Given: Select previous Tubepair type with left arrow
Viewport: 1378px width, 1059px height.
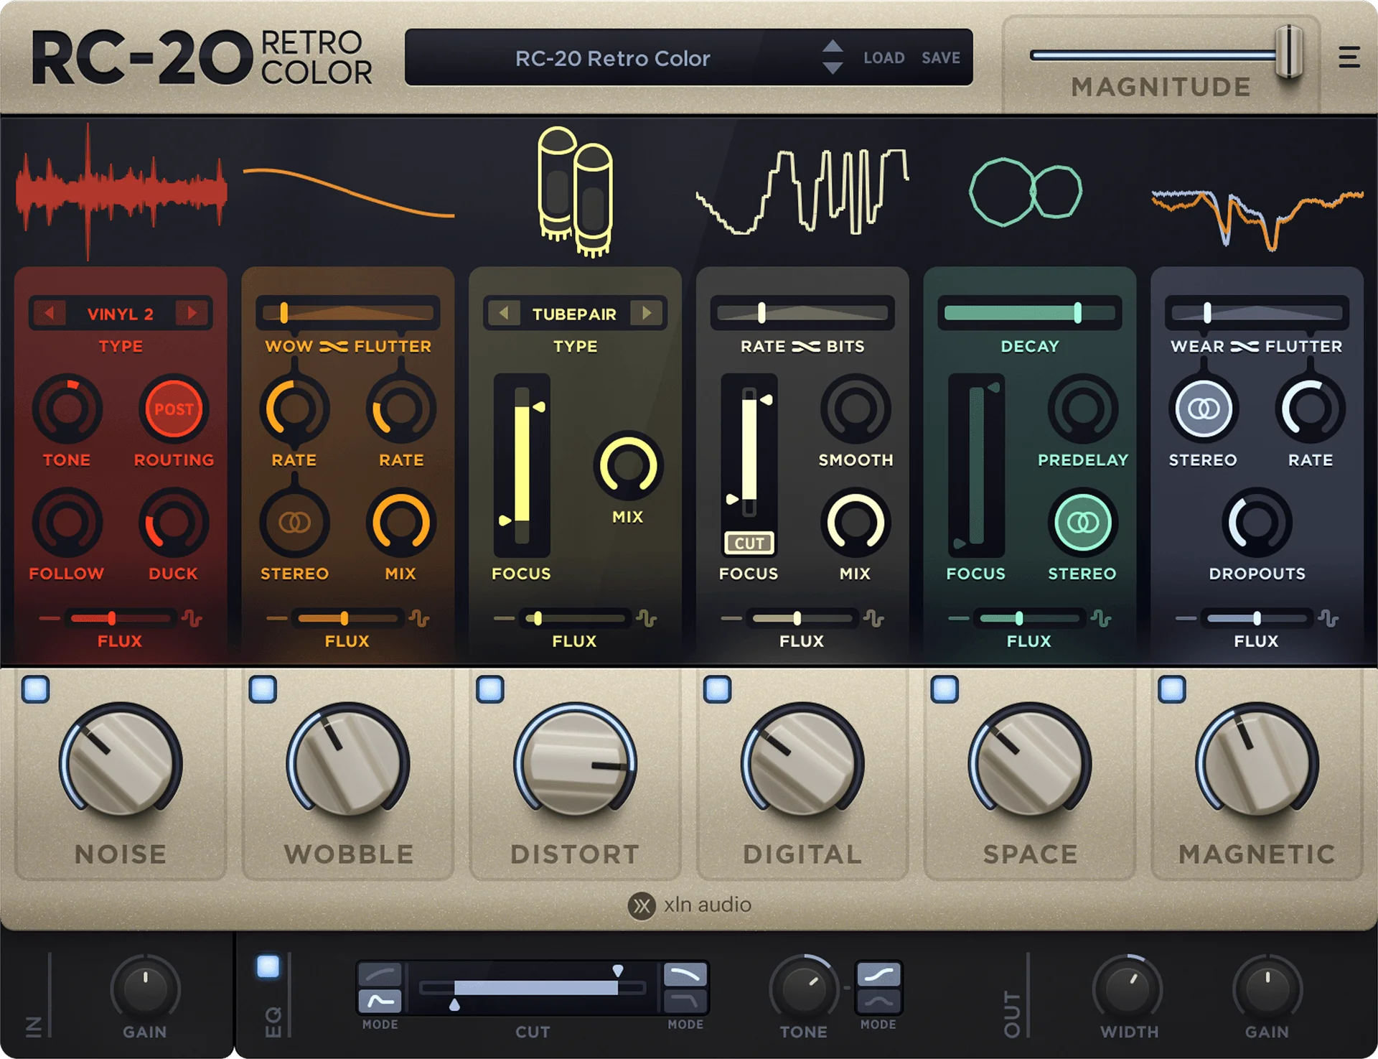Looking at the screenshot, I should point(505,313).
